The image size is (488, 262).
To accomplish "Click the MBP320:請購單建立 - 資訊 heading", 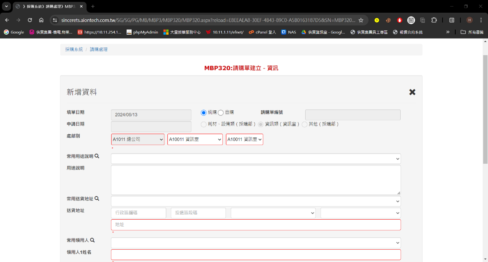I will [x=241, y=68].
